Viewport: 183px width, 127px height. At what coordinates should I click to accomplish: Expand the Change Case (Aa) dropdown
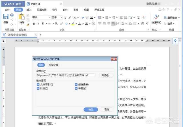point(78,18)
